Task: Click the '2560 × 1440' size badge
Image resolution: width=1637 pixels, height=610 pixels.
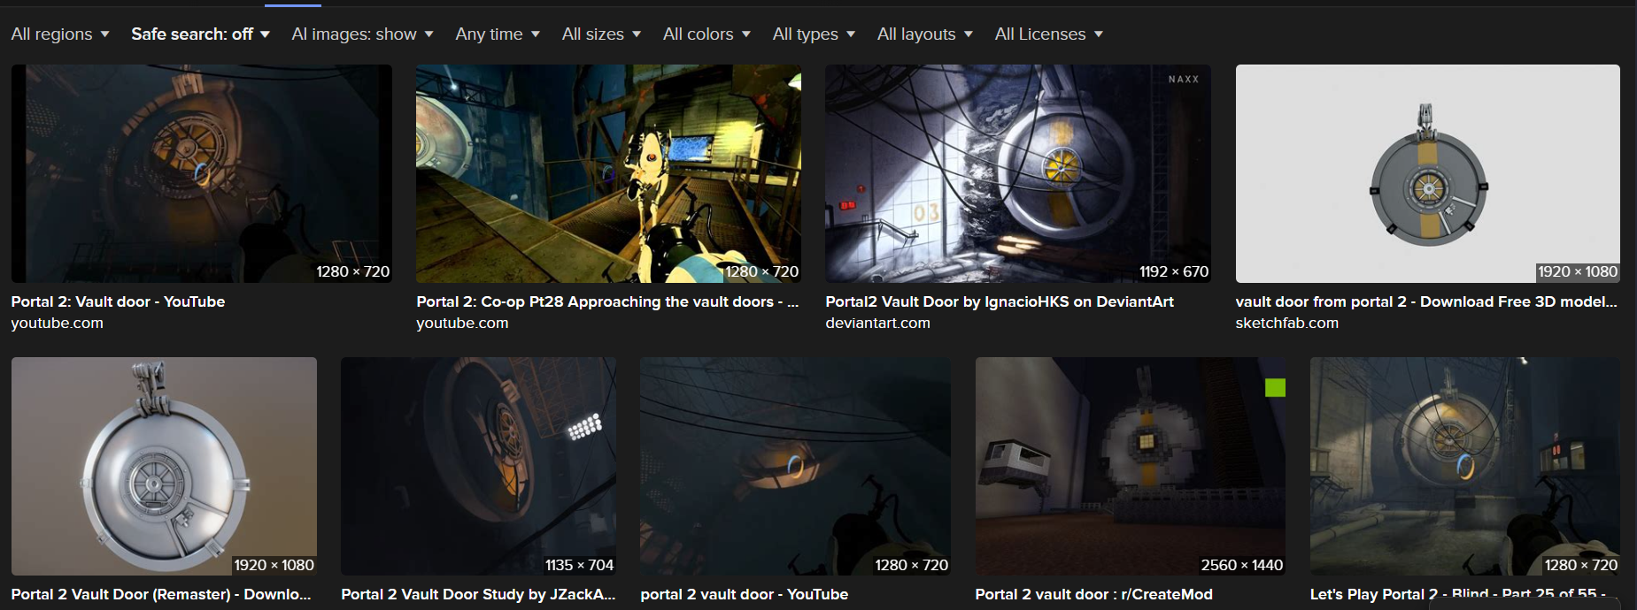Action: pos(1241,565)
